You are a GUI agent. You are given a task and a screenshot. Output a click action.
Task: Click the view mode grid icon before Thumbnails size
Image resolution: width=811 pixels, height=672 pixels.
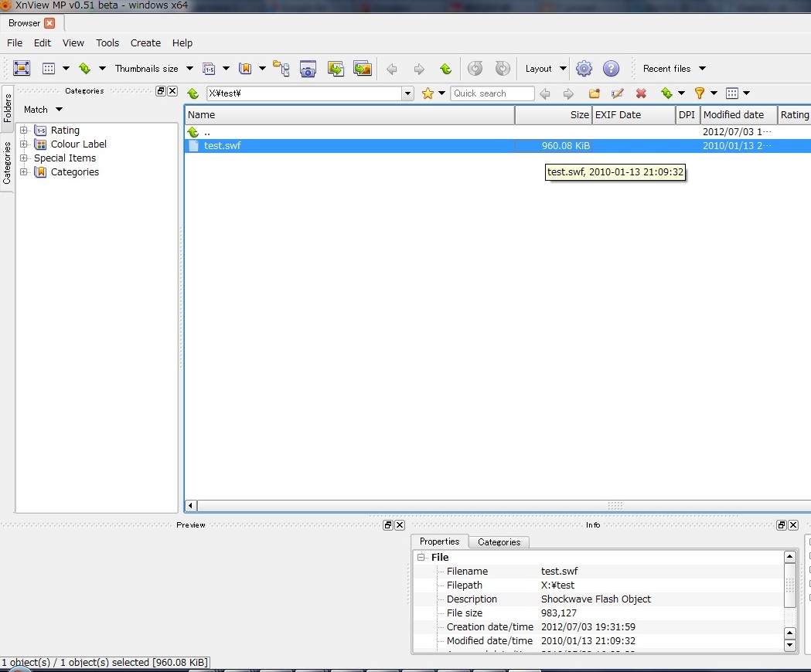[x=49, y=68]
